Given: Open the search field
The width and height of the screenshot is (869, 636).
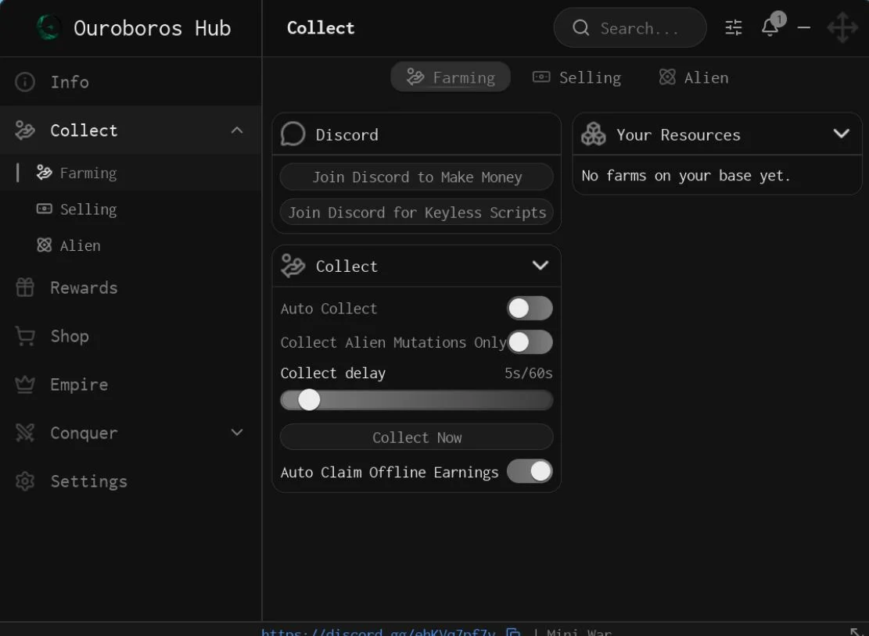Looking at the screenshot, I should tap(630, 27).
